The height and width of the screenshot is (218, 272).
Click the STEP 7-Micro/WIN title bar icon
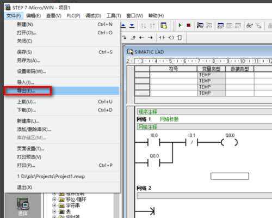click(8, 8)
